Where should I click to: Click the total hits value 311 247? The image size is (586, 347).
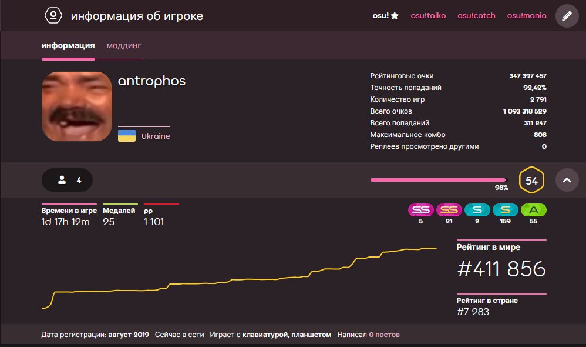(x=535, y=123)
